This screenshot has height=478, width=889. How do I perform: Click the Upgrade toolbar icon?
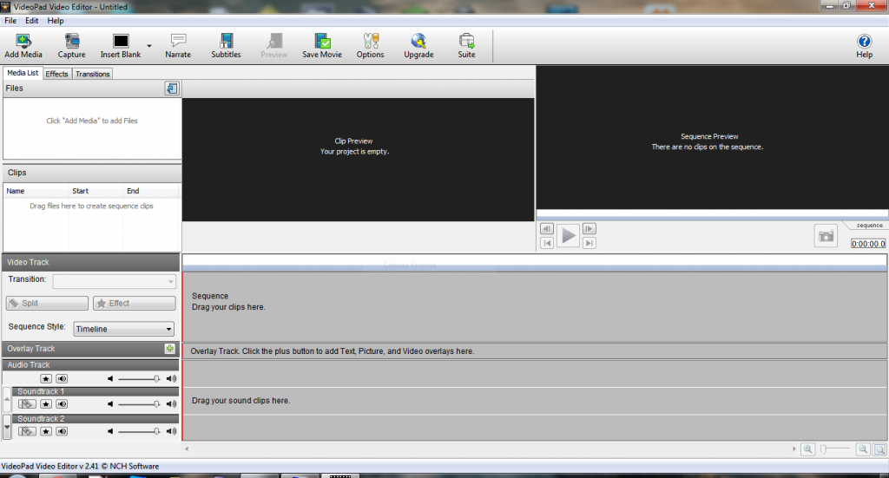coord(418,45)
